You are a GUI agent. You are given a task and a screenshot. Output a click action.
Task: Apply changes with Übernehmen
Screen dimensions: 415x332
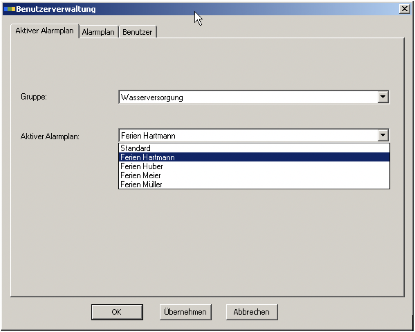(186, 312)
